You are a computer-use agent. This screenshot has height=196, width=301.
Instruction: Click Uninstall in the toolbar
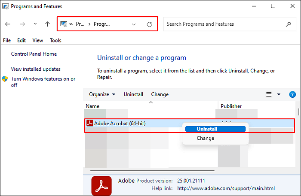pyautogui.click(x=133, y=94)
